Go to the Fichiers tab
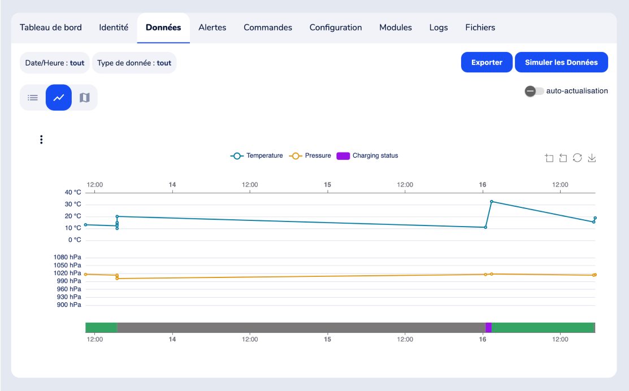This screenshot has height=391, width=629. 480,28
